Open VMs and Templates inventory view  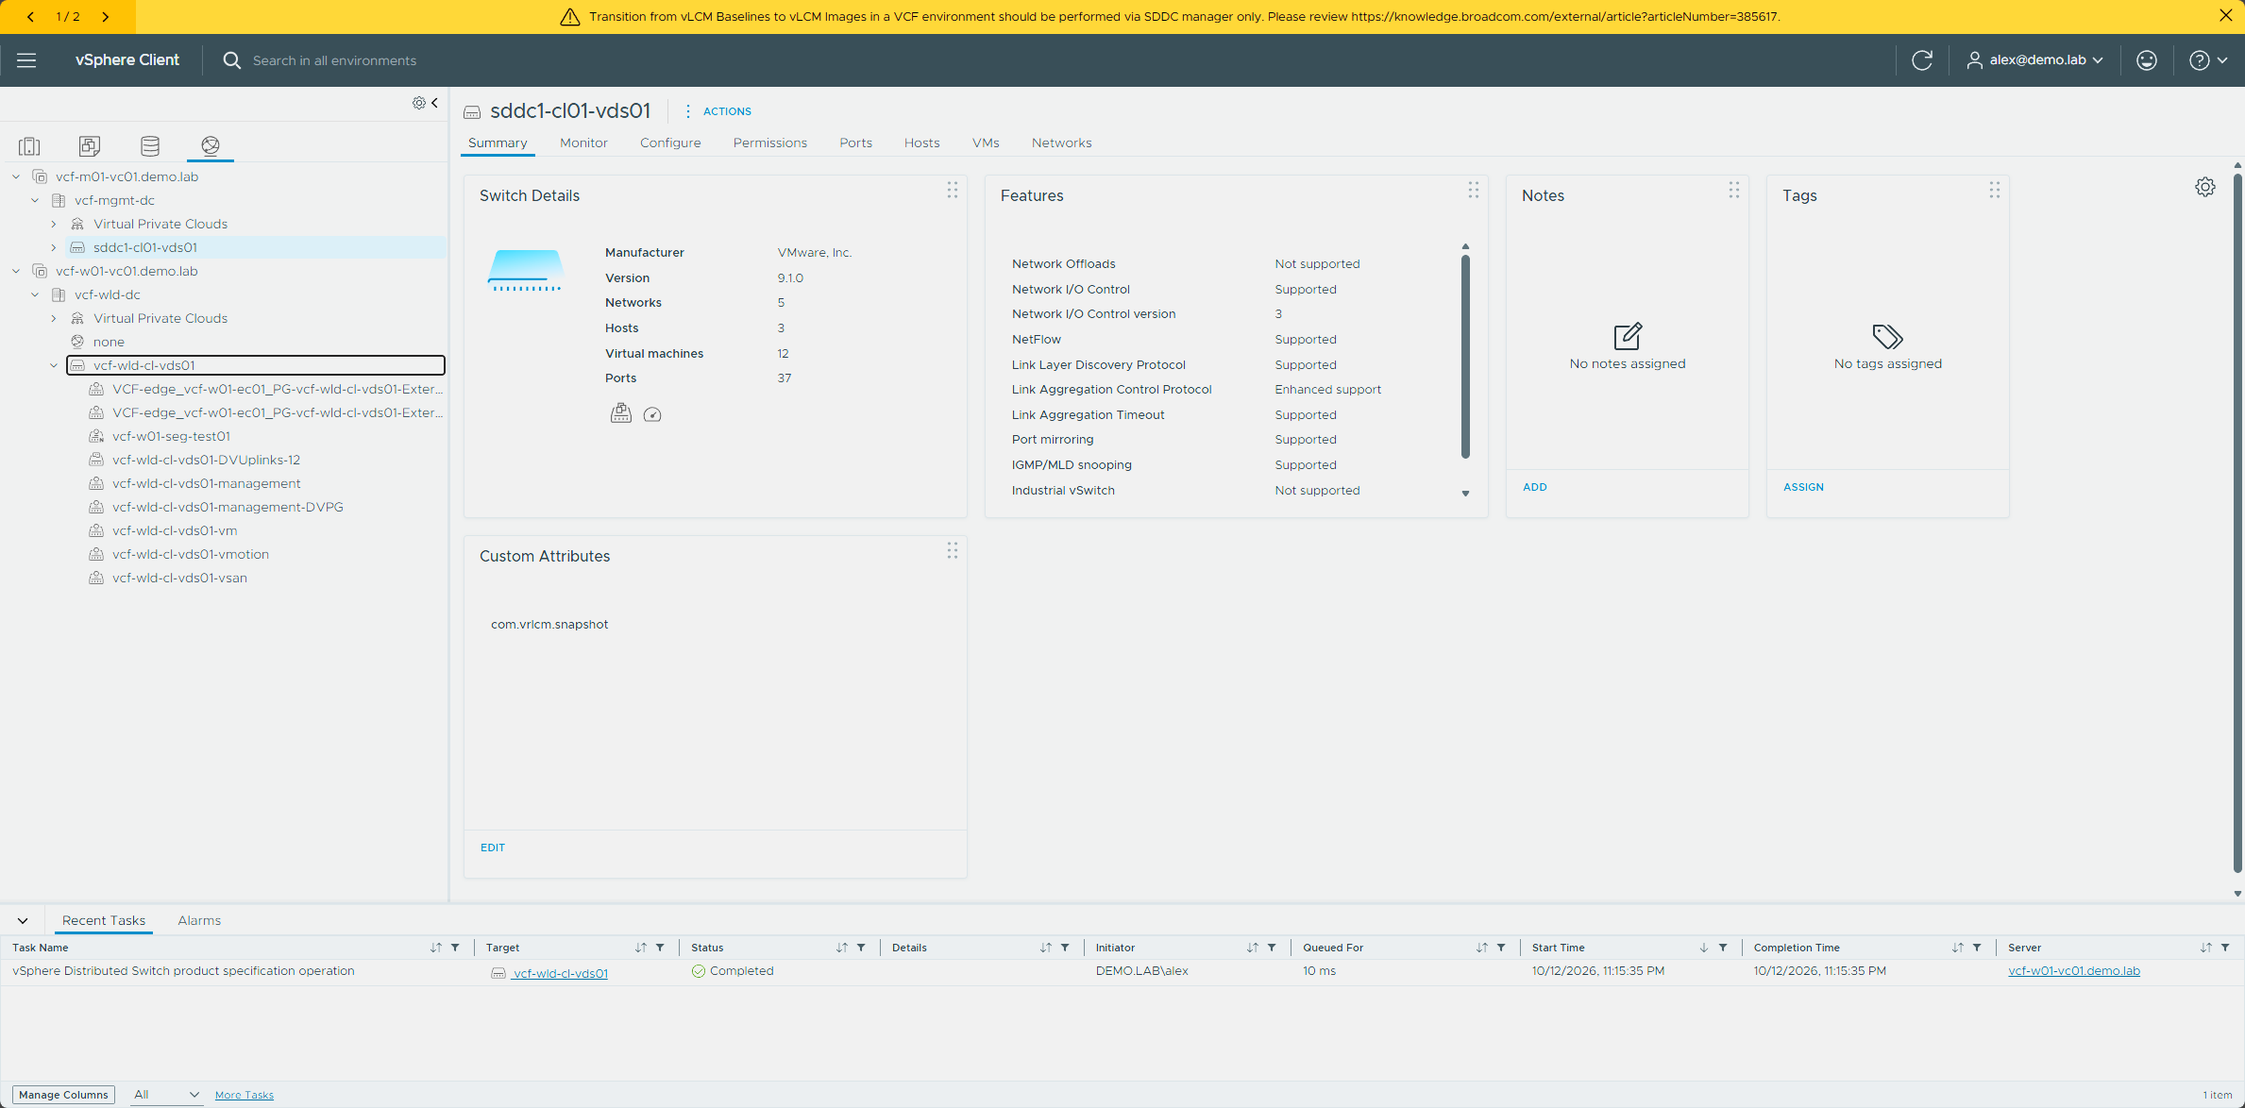(x=90, y=146)
